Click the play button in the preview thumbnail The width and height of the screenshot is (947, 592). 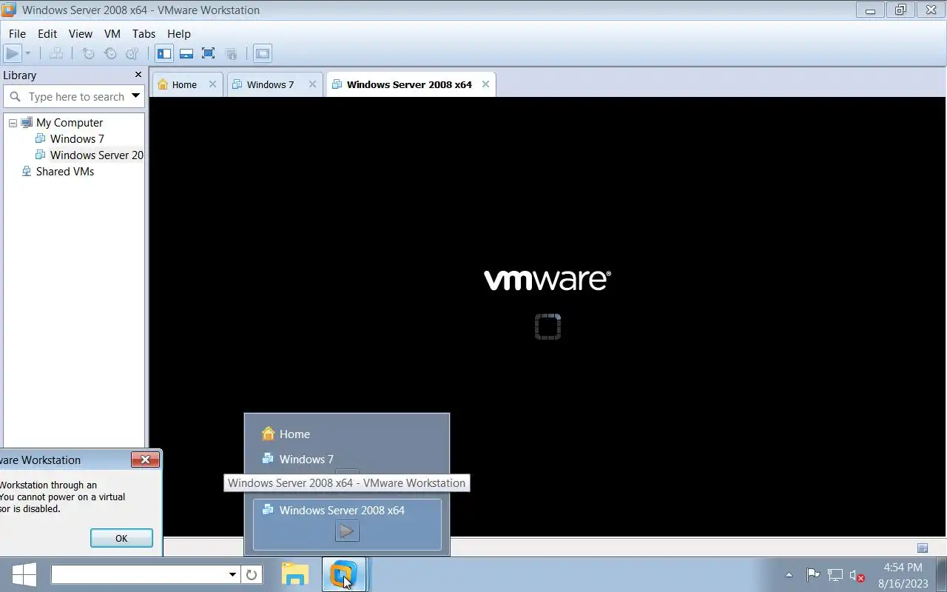(x=347, y=531)
